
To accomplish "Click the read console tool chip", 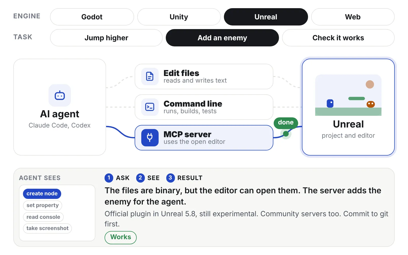I will 43,217.
